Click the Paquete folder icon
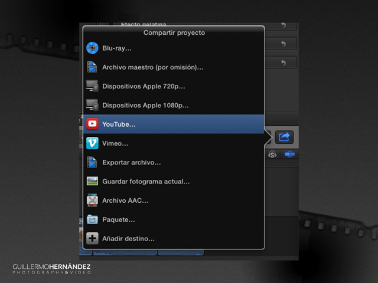378x283 pixels. coord(92,219)
